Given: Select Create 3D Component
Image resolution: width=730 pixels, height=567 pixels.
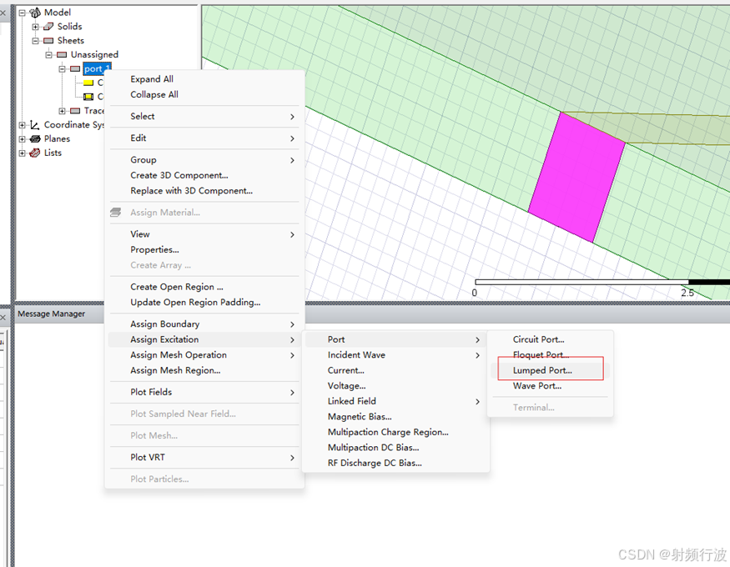Looking at the screenshot, I should tap(205, 175).
